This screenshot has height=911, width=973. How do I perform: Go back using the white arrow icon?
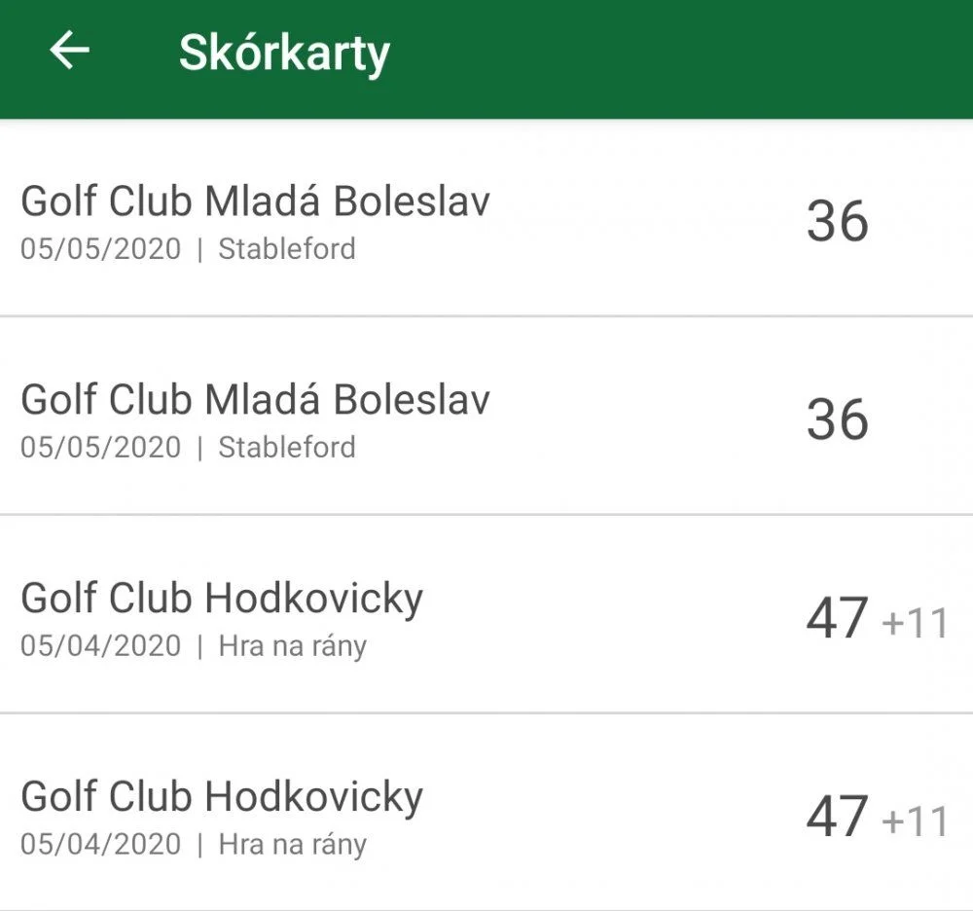[x=69, y=50]
